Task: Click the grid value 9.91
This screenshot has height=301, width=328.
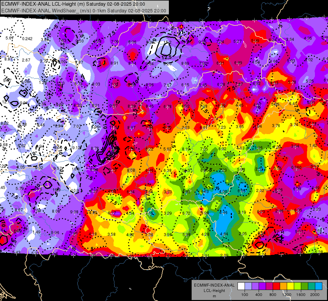Action: 24,103
